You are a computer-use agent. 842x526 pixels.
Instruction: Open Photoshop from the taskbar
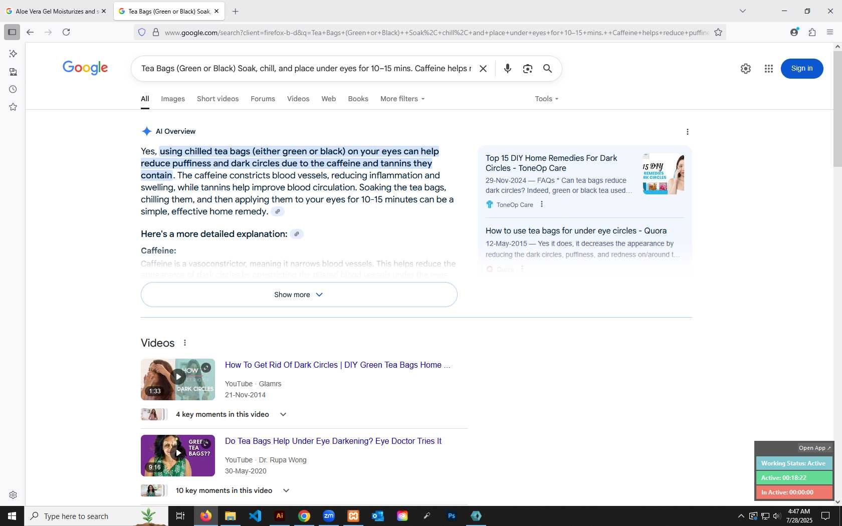tap(452, 516)
